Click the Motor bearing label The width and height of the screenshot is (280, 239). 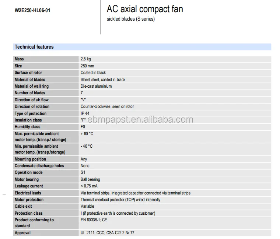27,179
